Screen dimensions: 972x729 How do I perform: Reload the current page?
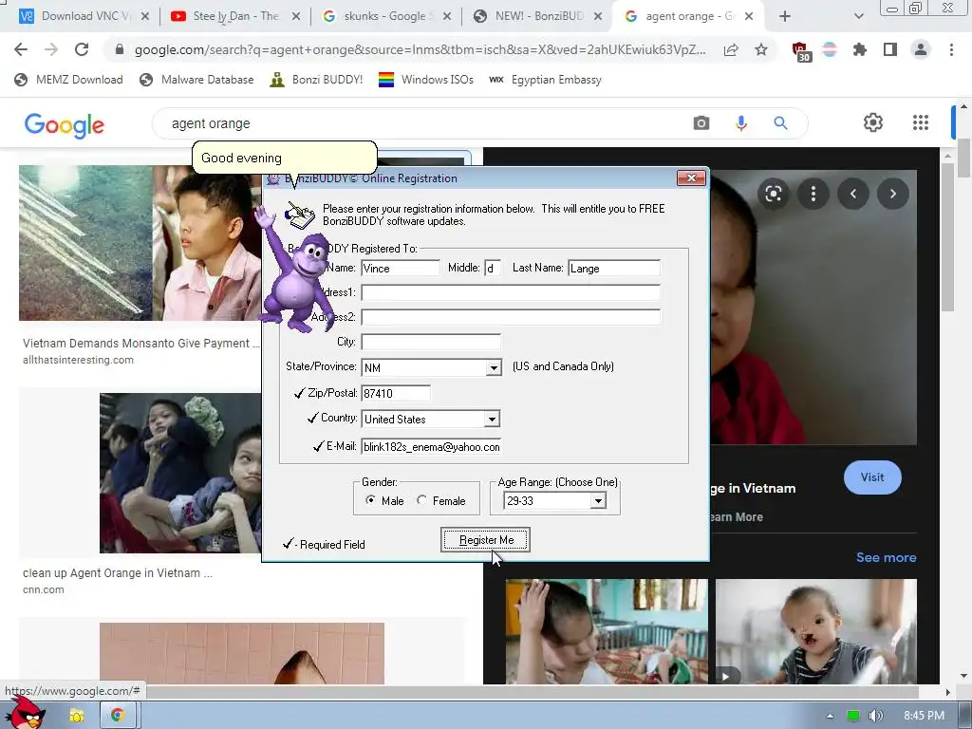pos(82,49)
